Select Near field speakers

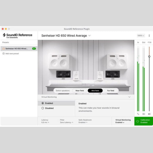[80, 90]
